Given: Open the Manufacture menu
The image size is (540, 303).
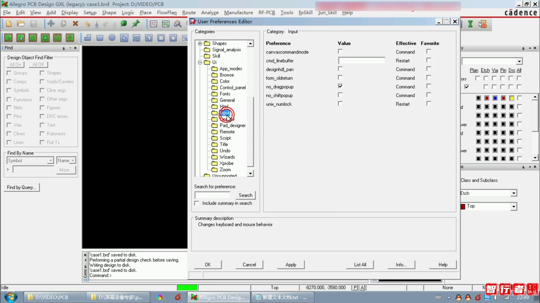Looking at the screenshot, I should [x=238, y=13].
